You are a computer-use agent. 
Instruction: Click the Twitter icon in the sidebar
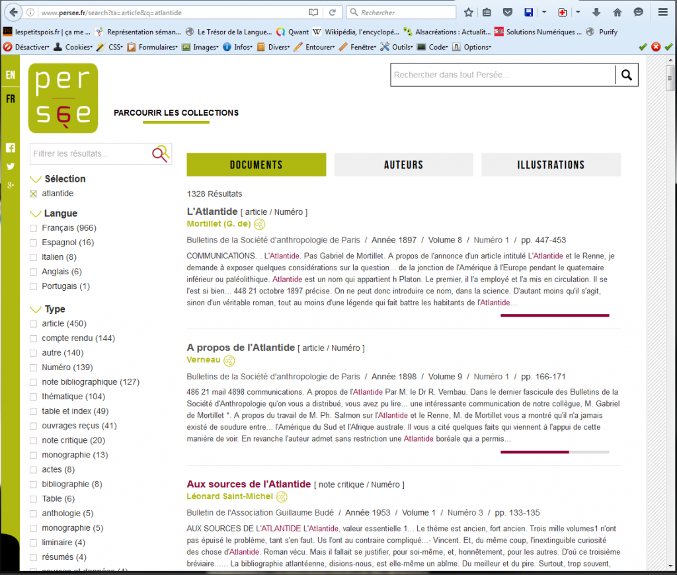(10, 167)
